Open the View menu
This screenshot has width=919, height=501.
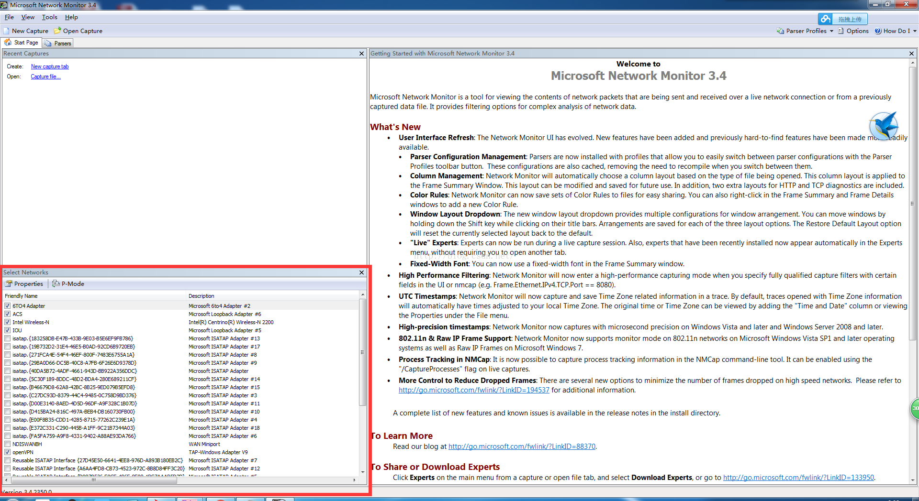coord(28,17)
